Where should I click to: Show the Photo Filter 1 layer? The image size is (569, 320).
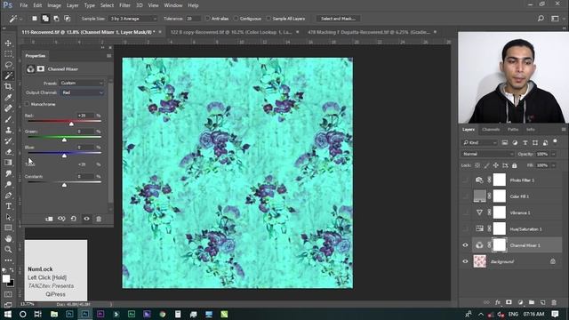click(x=465, y=180)
